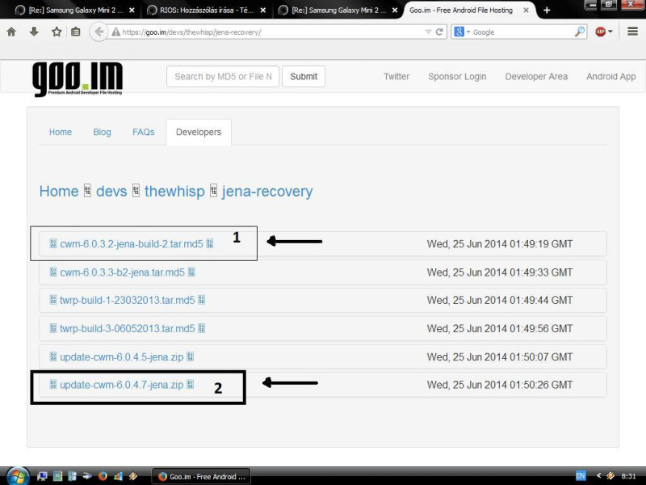This screenshot has width=646, height=485.
Task: Download twrp-build-1-23032013.tar.md5
Action: (128, 300)
